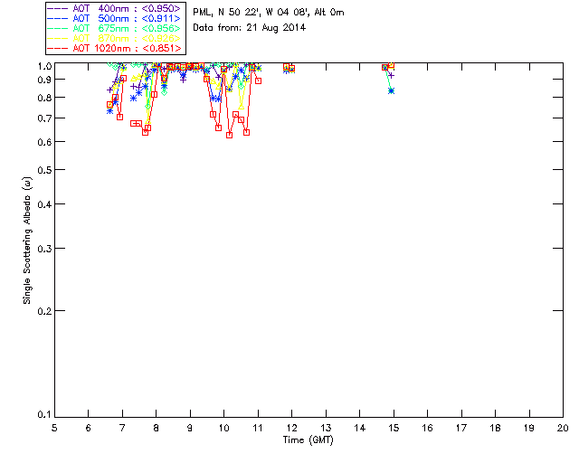The width and height of the screenshot is (579, 463).
Task: Click the 18 x-axis tick label
Action: click(495, 428)
